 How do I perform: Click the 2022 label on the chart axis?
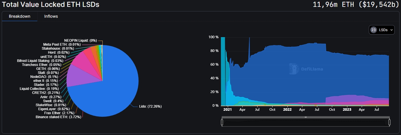(x=287, y=109)
